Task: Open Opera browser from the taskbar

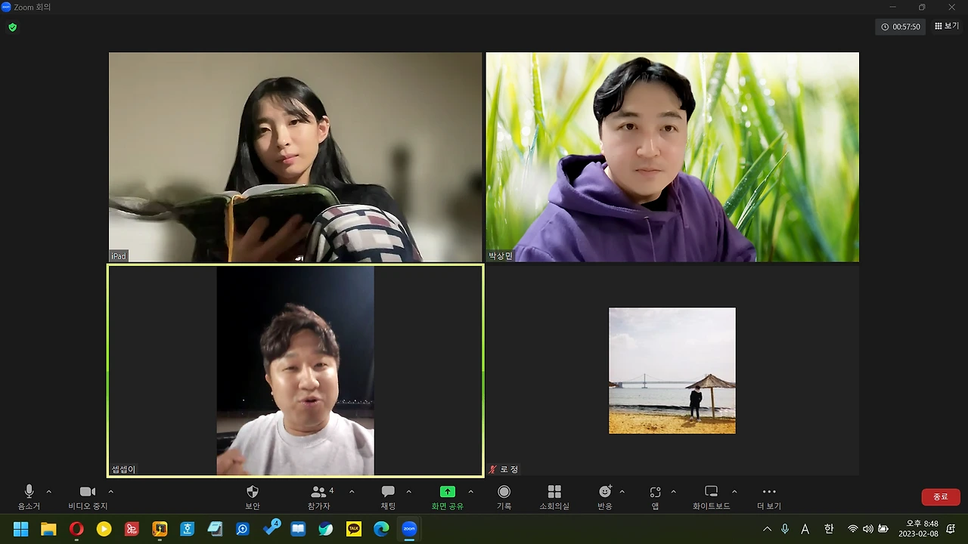Action: pyautogui.click(x=76, y=529)
